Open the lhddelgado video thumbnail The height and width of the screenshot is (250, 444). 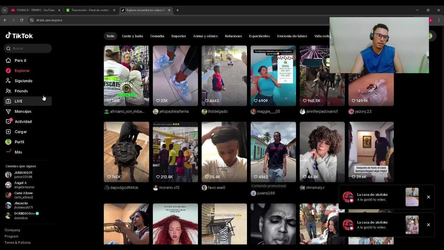pos(224,76)
